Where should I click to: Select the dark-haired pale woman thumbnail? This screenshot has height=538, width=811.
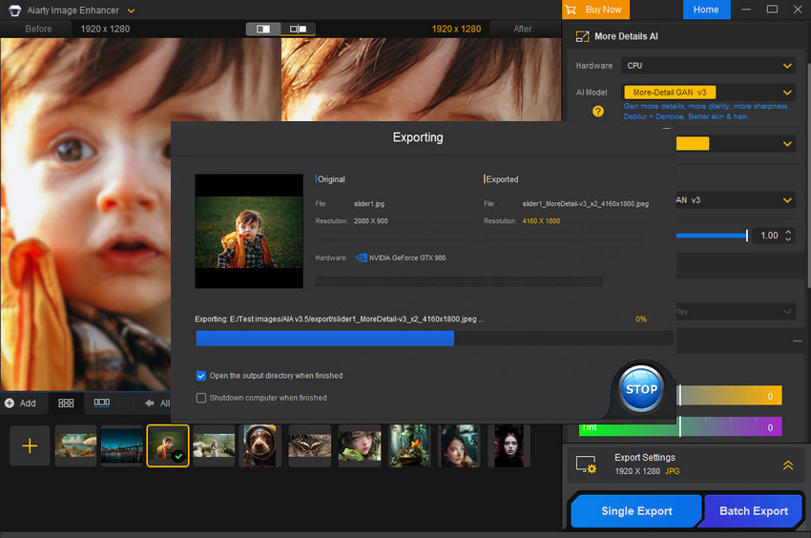point(509,445)
